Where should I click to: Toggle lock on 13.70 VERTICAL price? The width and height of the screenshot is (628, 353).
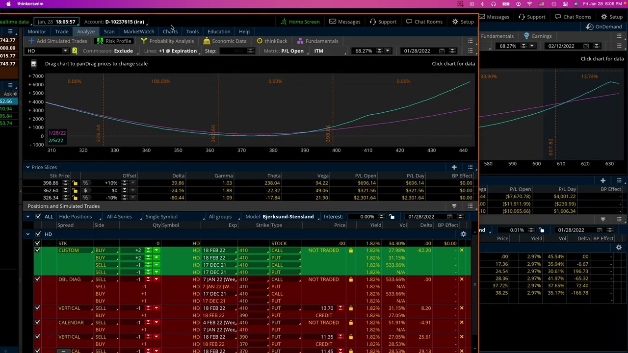click(x=351, y=308)
